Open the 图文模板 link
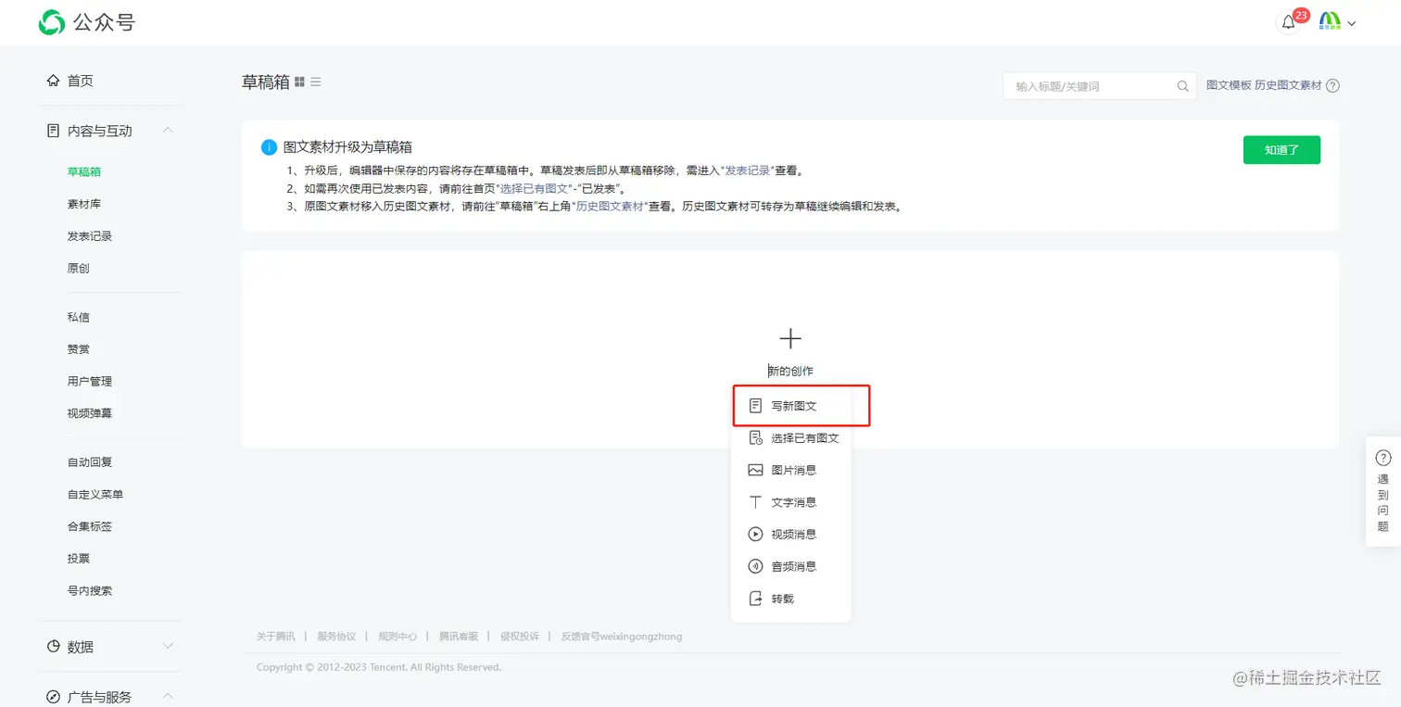This screenshot has width=1401, height=707. (x=1229, y=85)
